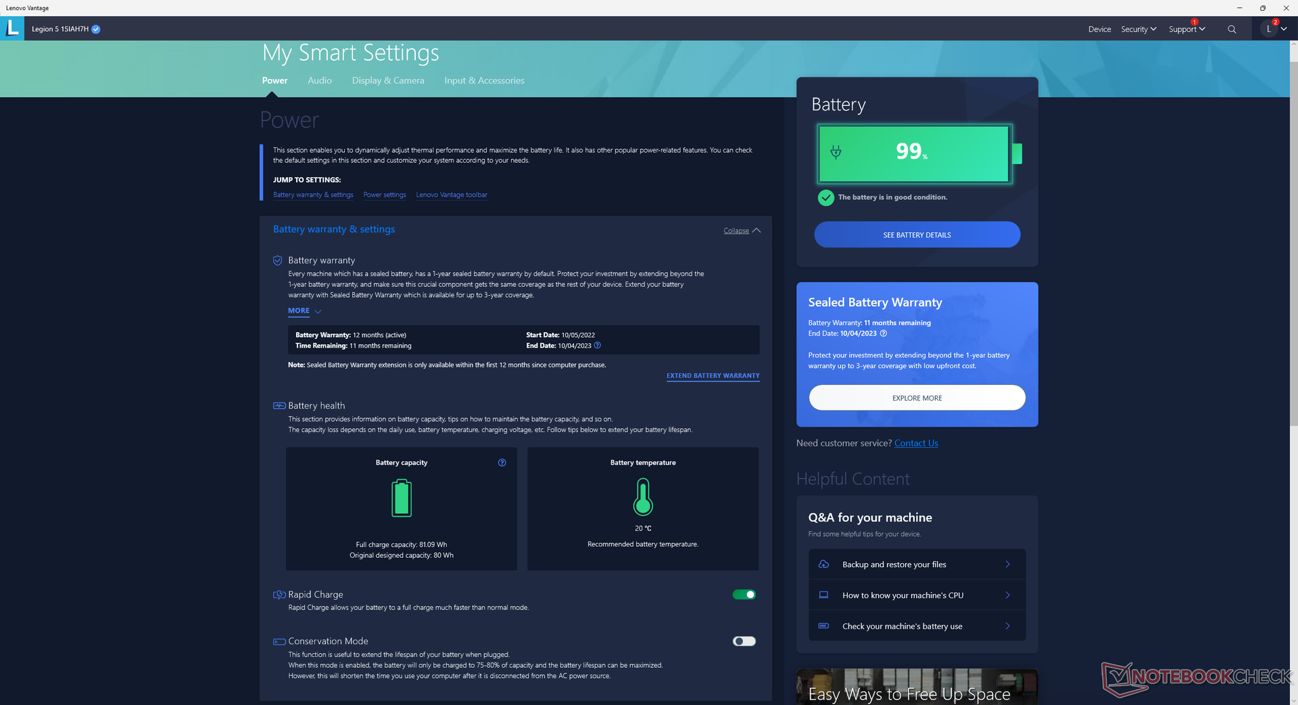1298x705 pixels.
Task: Restore down the Lenovo Vantage window
Action: point(1263,8)
